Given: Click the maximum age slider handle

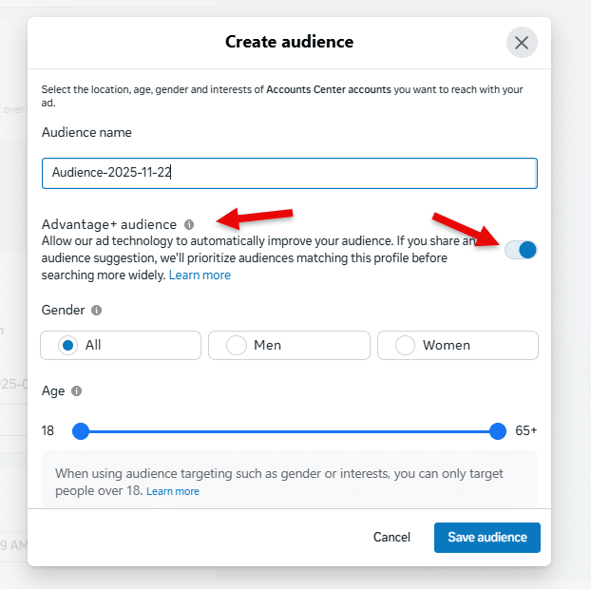Looking at the screenshot, I should click(498, 431).
